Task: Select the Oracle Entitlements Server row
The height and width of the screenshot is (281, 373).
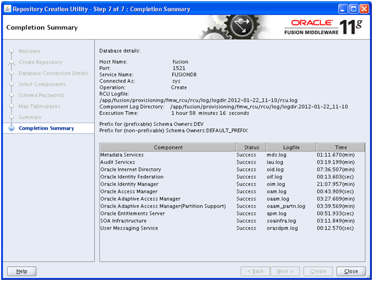Action: point(232,213)
